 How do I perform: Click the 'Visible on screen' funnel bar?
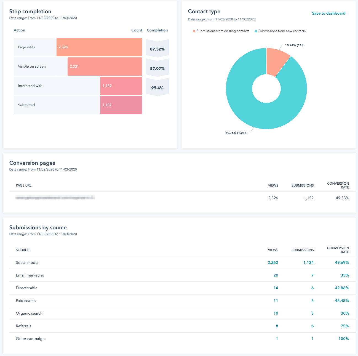click(x=105, y=66)
